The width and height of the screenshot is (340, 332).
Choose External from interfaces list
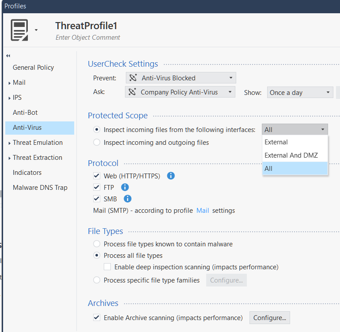[295, 142]
